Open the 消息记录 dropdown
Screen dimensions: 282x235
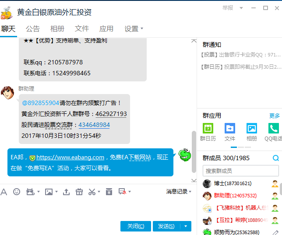click(x=179, y=192)
